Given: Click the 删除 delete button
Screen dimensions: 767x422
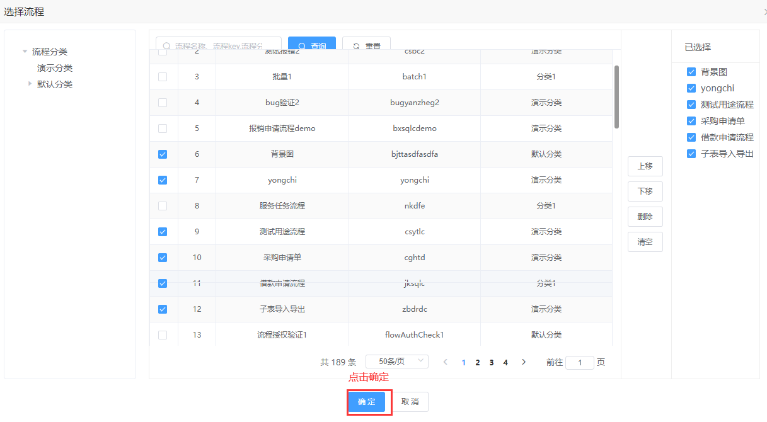Looking at the screenshot, I should pyautogui.click(x=645, y=217).
